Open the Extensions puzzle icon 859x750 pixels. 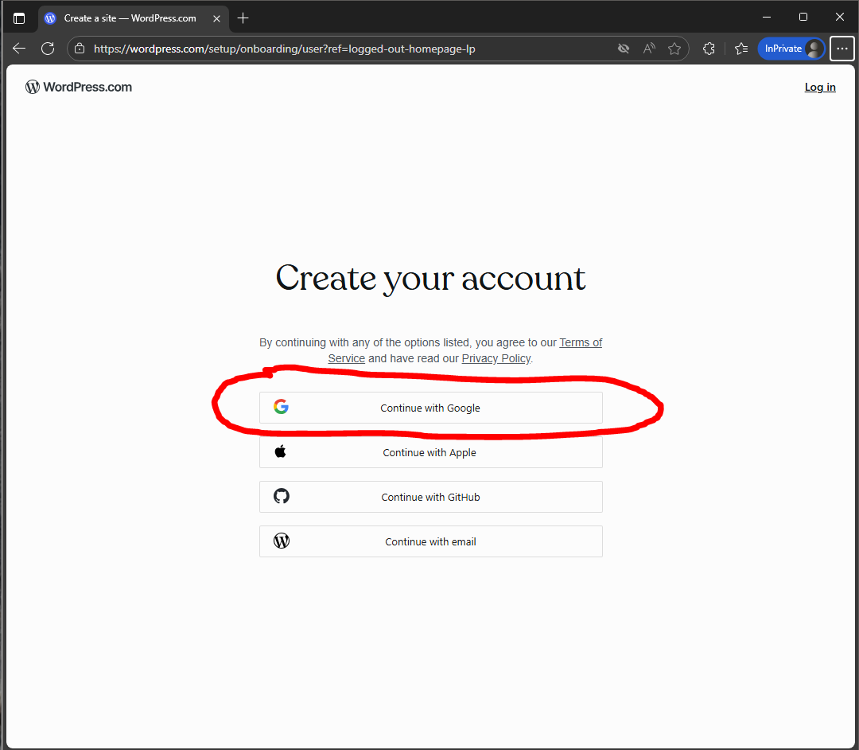(709, 49)
